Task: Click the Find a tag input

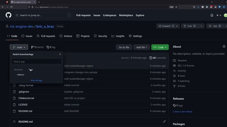Action: [37, 61]
